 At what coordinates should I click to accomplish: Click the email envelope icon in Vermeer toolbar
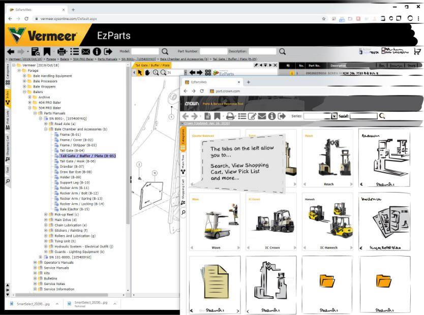[86, 51]
